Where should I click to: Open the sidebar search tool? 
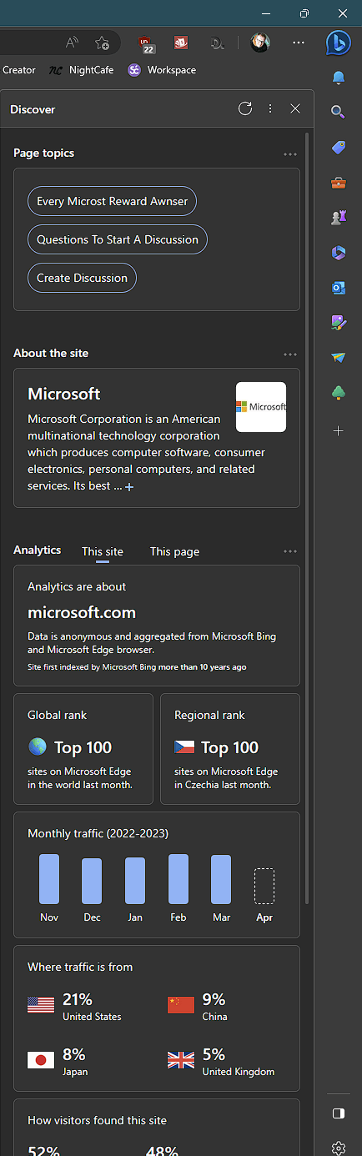click(338, 112)
